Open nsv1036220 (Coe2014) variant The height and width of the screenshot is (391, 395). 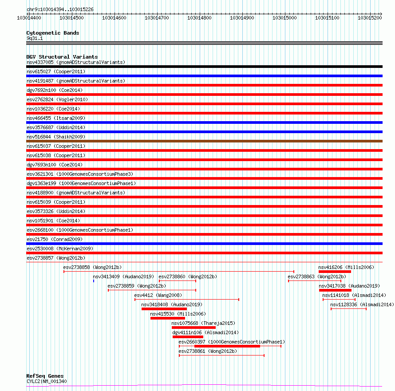coord(53,109)
